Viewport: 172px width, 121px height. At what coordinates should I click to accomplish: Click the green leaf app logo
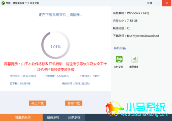click(3, 3)
